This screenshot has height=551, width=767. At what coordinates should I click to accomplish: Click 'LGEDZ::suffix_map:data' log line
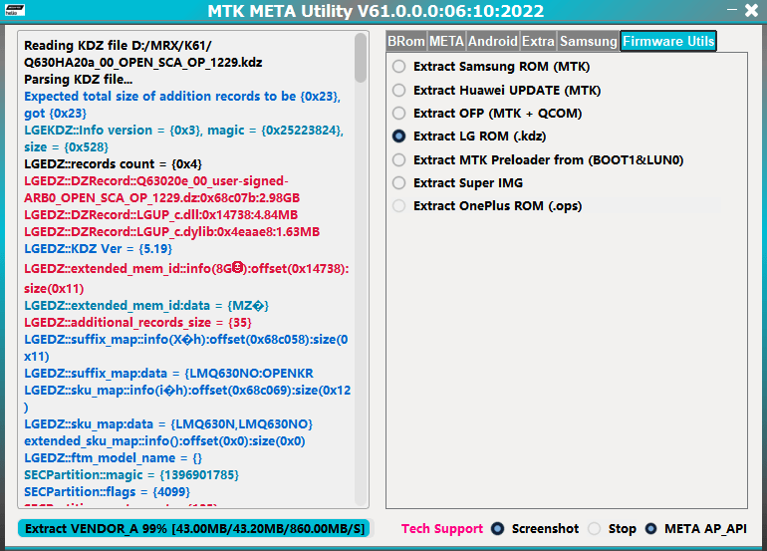(168, 374)
